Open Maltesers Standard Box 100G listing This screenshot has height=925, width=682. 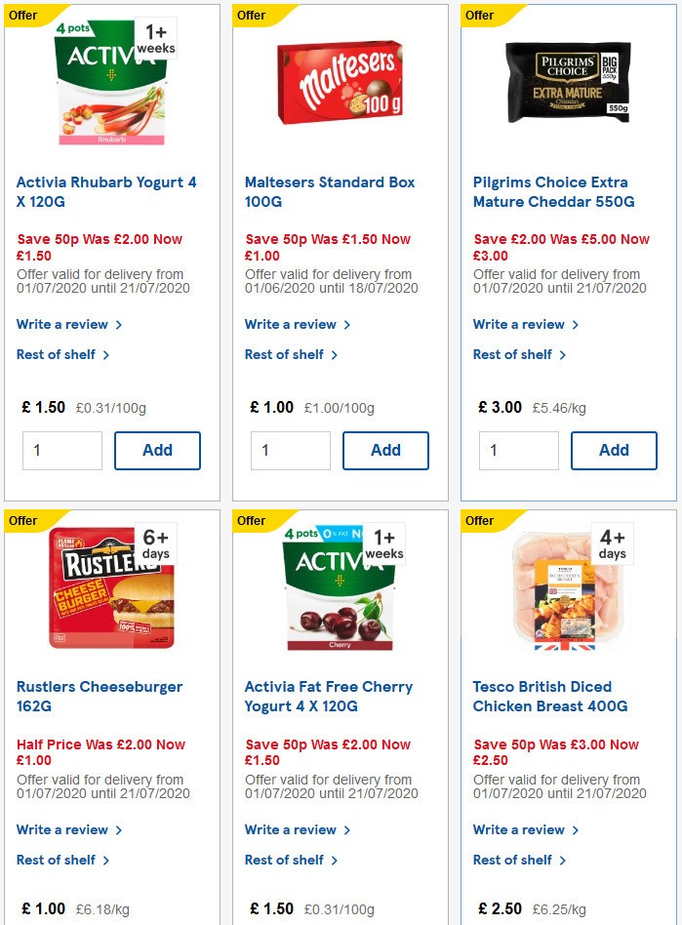tap(328, 192)
